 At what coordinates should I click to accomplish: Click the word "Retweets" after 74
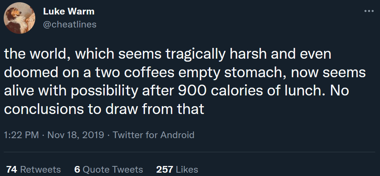pos(40,170)
